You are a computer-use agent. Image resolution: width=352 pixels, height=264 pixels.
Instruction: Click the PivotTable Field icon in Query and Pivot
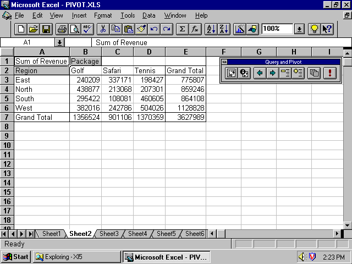(244, 73)
